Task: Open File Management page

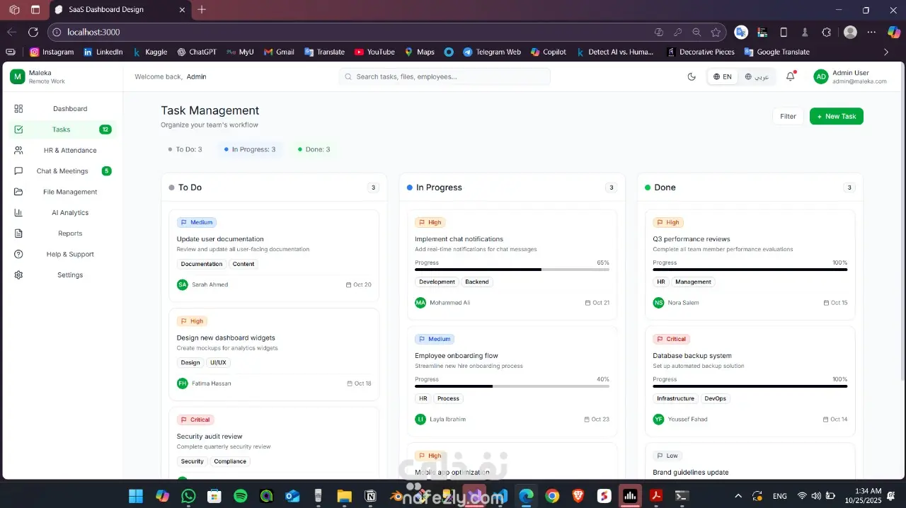Action: pyautogui.click(x=62, y=192)
